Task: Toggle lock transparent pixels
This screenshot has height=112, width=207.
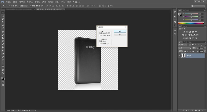Action: (x=185, y=51)
